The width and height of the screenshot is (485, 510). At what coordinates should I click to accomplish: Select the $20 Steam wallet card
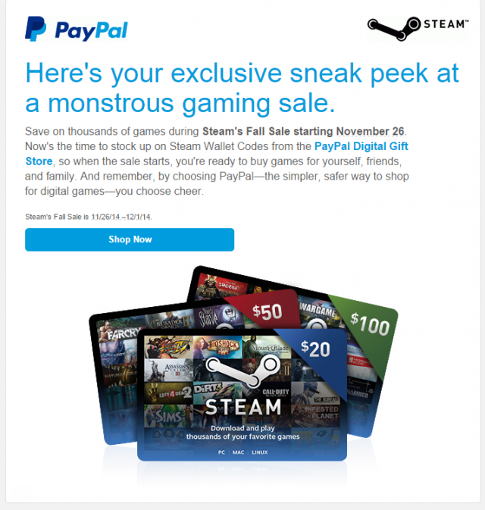tap(242, 394)
